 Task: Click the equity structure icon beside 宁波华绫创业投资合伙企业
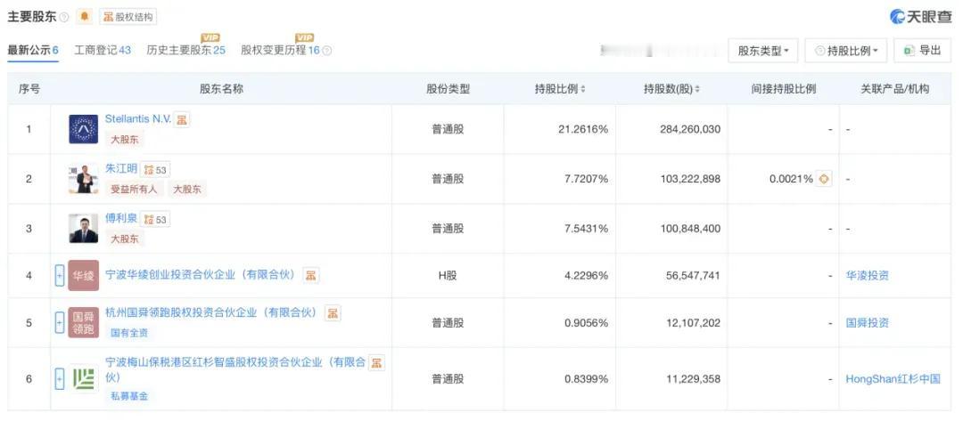[x=311, y=275]
